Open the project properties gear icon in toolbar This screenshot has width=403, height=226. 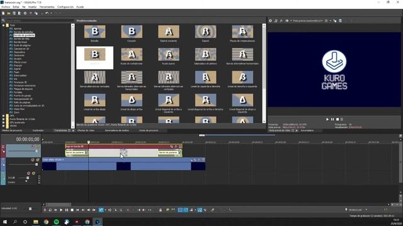pyautogui.click(x=25, y=13)
